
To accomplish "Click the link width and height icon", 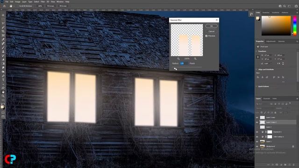I will 258,57.
